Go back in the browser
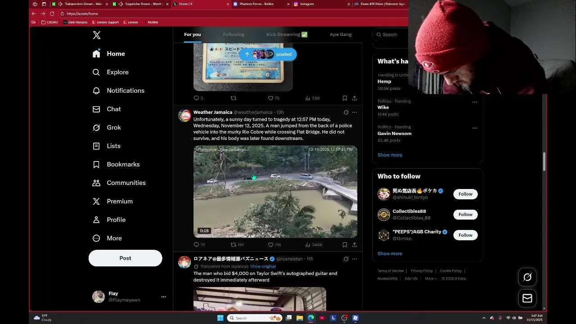Screen dimensions: 576x324 (34, 13)
